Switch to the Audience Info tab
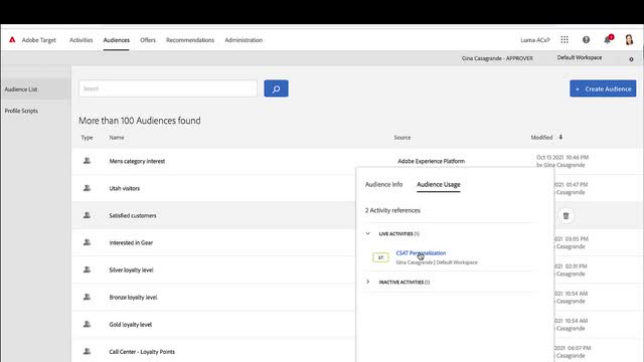Screen dimensions: 644x362 coord(384,184)
